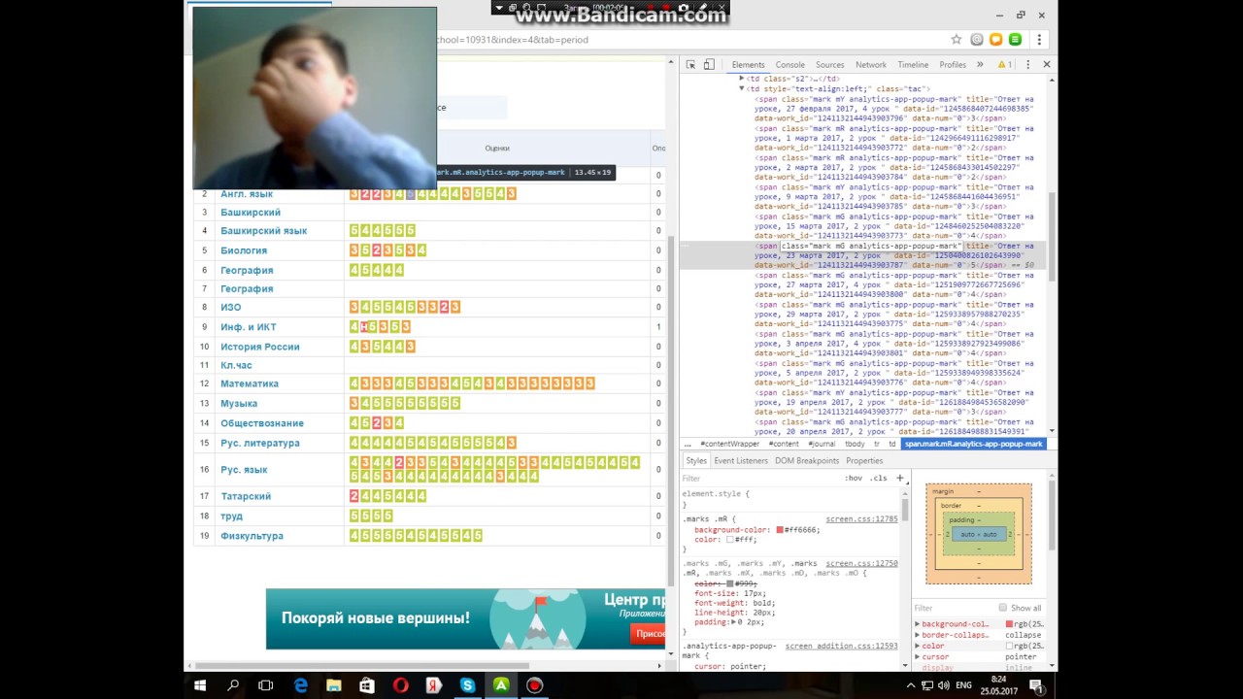Toggle the :hov element state option
The height and width of the screenshot is (699, 1243).
tap(853, 478)
